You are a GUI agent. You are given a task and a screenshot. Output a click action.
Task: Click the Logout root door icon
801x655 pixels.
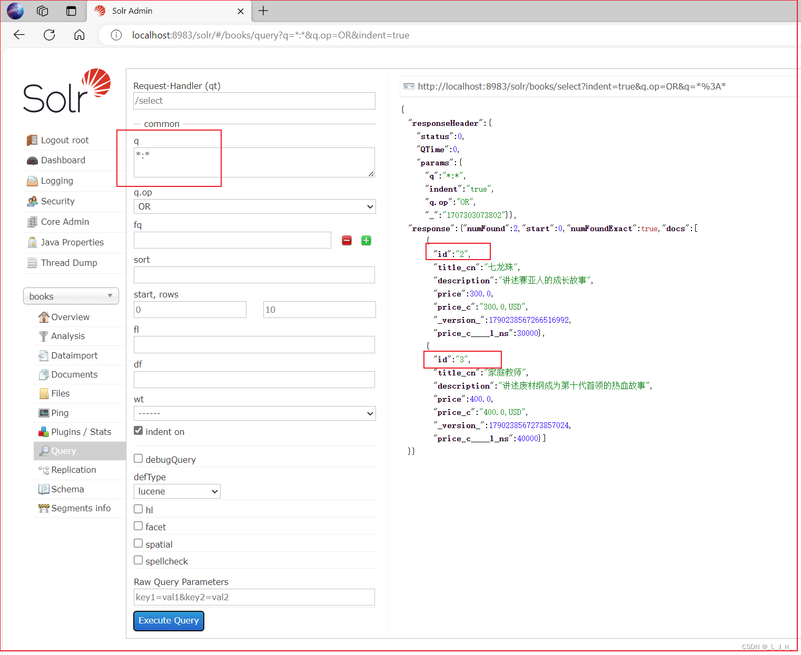pyautogui.click(x=32, y=140)
